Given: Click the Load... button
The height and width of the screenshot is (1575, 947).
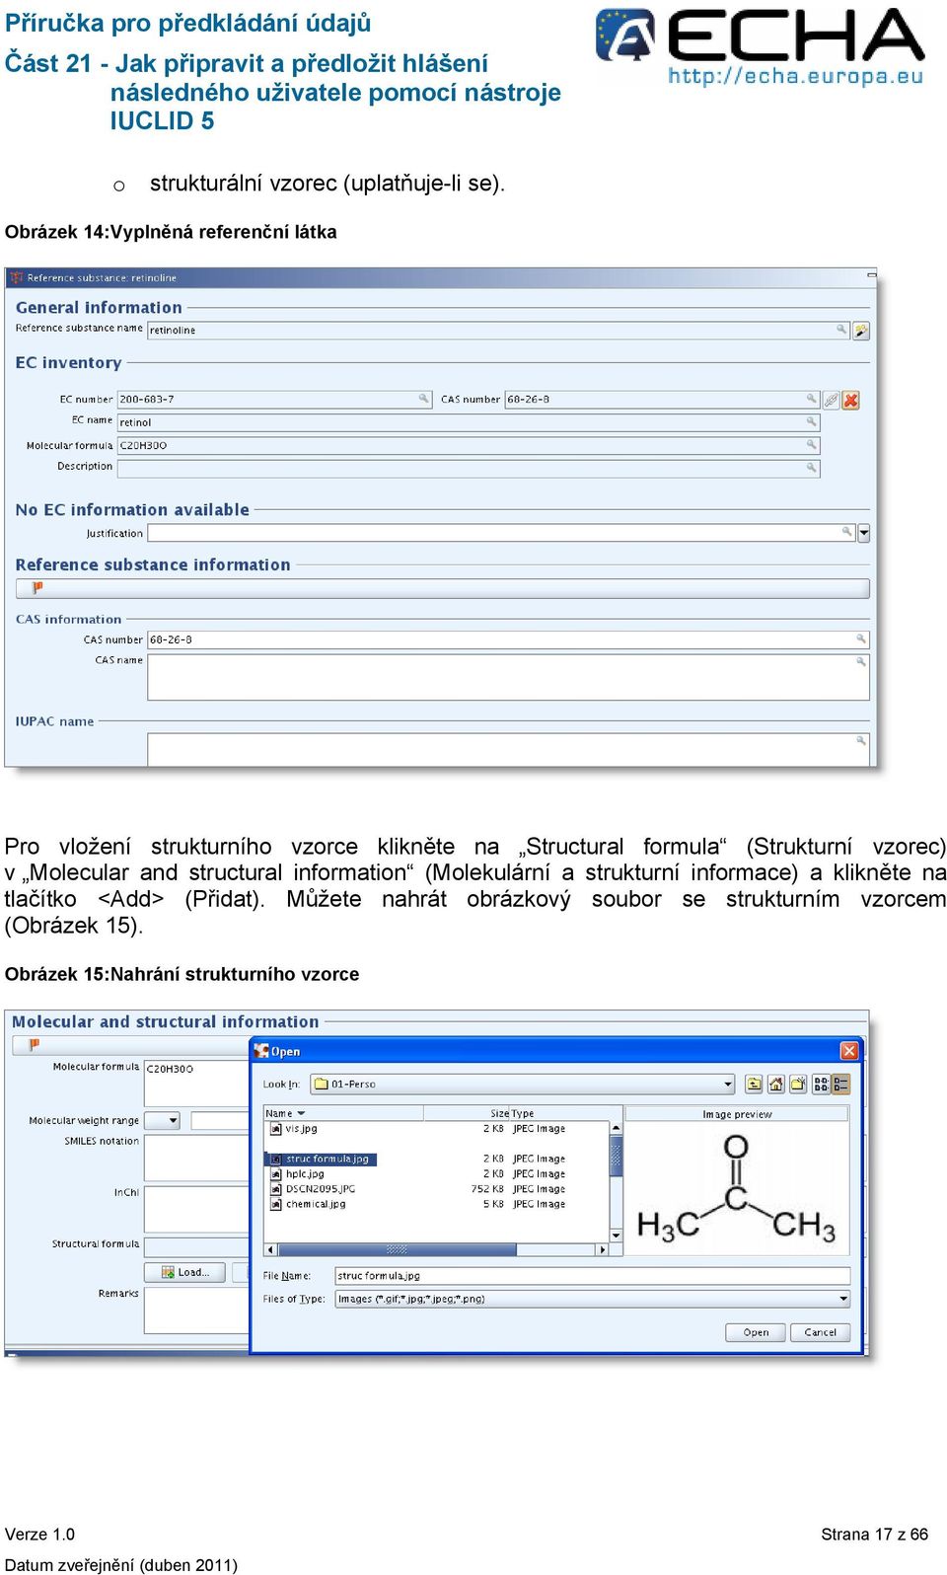Looking at the screenshot, I should pyautogui.click(x=184, y=1272).
